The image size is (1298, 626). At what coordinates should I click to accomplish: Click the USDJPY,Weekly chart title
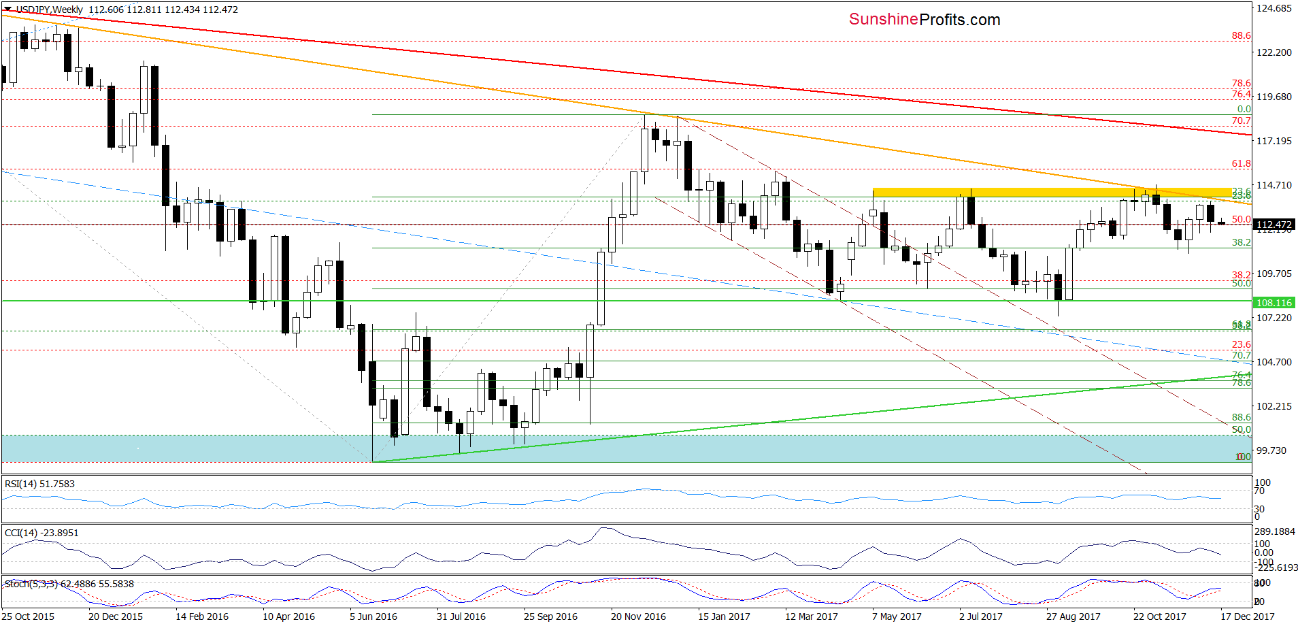(49, 10)
